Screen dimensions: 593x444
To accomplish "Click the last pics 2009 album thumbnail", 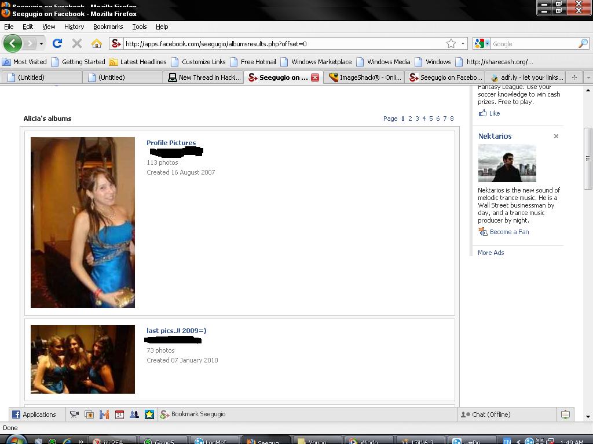I will [83, 359].
